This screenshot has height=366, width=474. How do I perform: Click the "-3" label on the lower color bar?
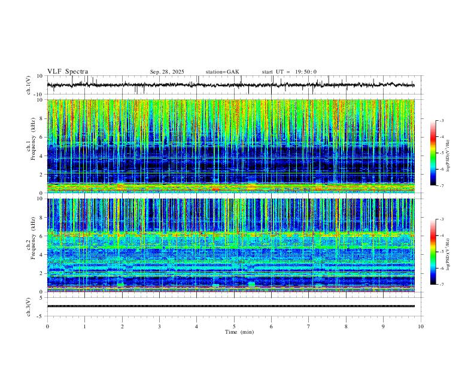pos(442,219)
